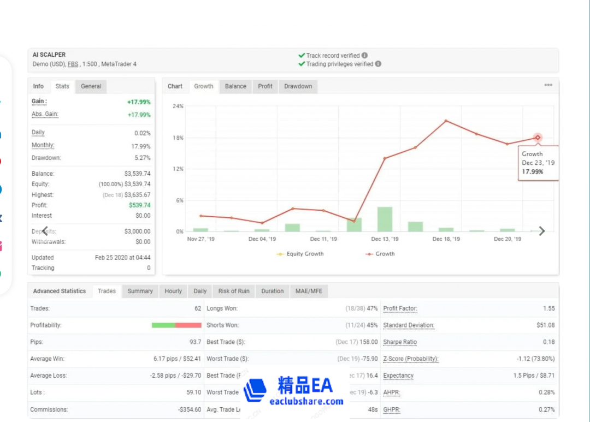Screen dimensions: 590x422
Task: Select the General tab in info panel
Action: (91, 86)
